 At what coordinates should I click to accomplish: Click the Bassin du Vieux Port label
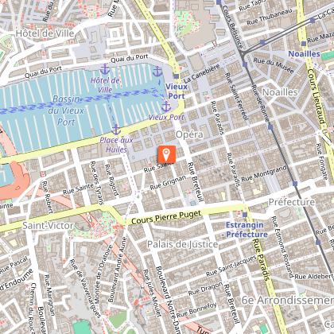[x=66, y=111]
